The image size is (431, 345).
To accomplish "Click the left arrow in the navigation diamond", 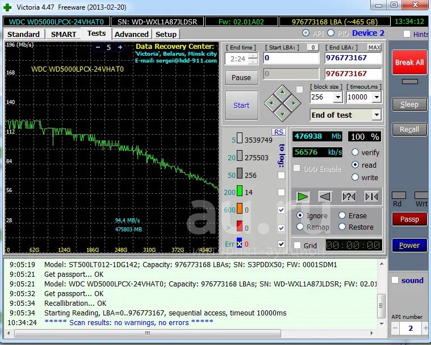I will [x=271, y=103].
